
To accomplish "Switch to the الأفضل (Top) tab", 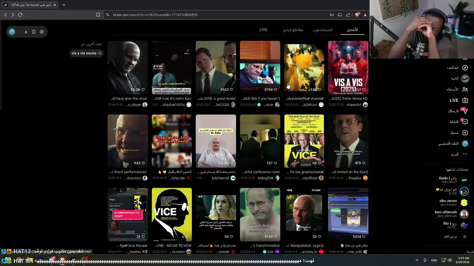I will pos(352,30).
